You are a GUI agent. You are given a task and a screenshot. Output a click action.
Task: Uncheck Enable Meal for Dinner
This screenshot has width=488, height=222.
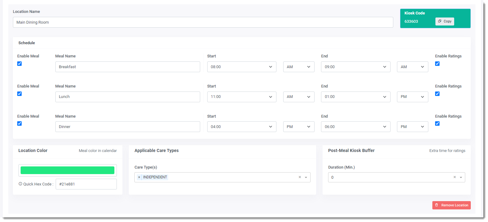point(19,123)
